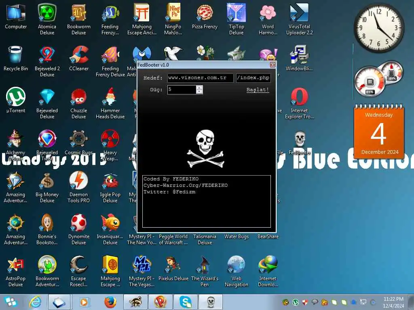The height and width of the screenshot is (310, 414).
Task: Open the media player taskbar icon
Action: pos(84,302)
